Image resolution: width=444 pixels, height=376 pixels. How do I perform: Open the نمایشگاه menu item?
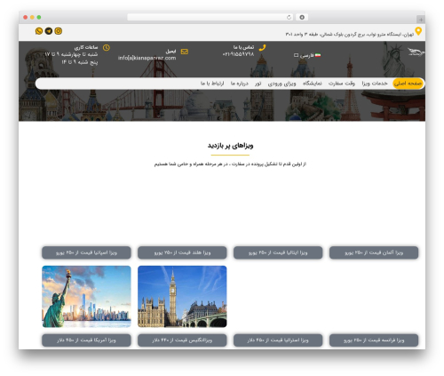313,84
